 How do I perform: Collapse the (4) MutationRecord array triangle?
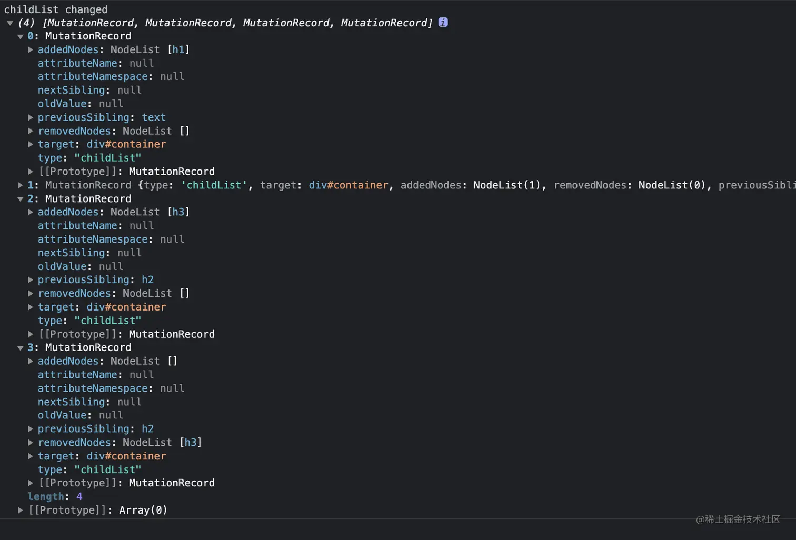[x=10, y=23]
